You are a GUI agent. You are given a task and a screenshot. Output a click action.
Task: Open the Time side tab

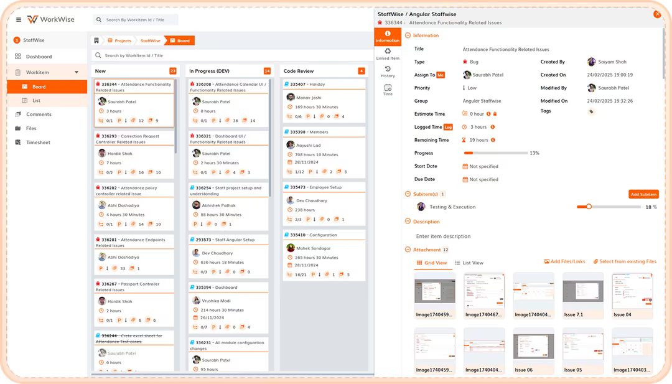point(388,90)
